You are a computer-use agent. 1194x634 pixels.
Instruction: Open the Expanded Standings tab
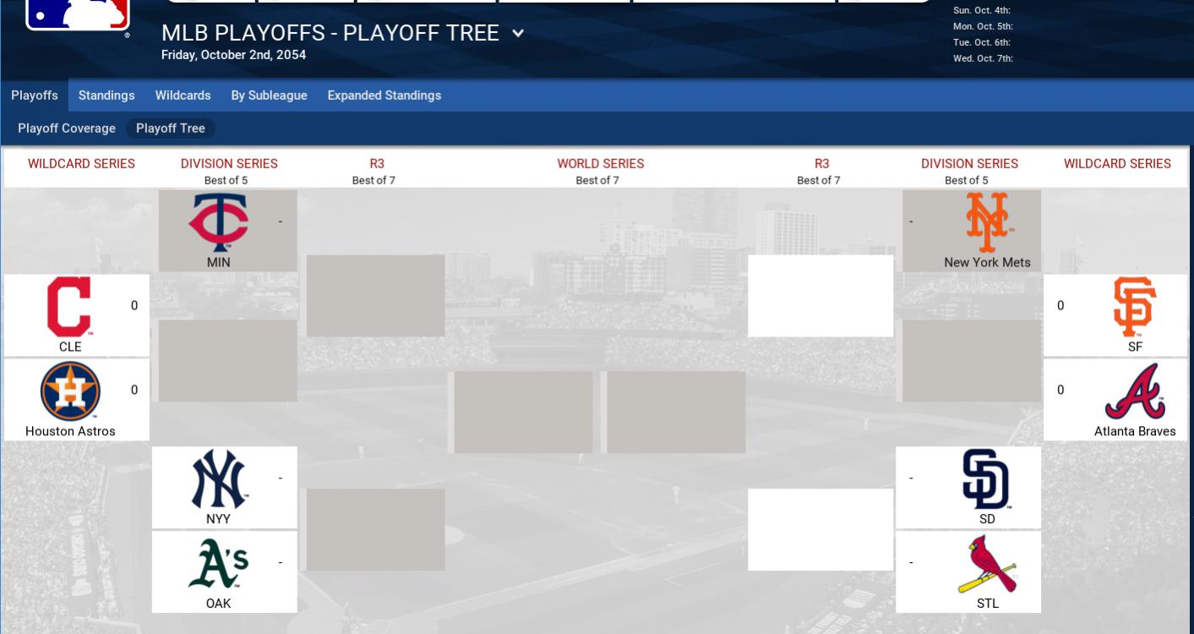(x=384, y=96)
